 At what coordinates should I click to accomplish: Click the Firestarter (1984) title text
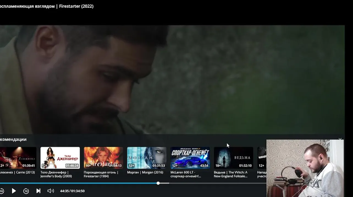101,174
